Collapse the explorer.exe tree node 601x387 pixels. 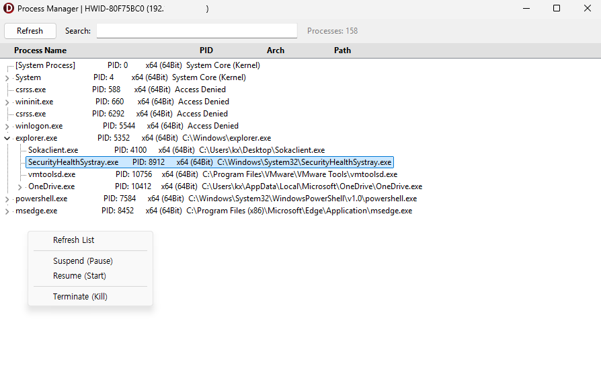click(7, 138)
